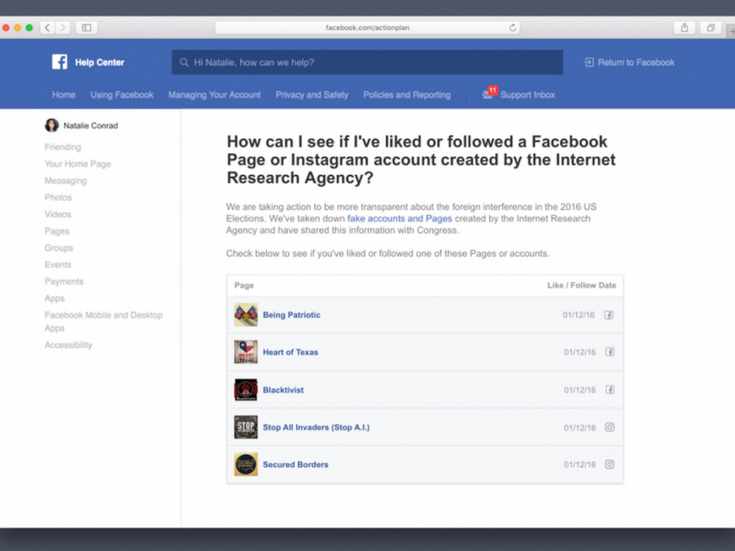Image resolution: width=735 pixels, height=551 pixels.
Task: Click the Being Patriotic page thumbnail
Action: click(246, 315)
